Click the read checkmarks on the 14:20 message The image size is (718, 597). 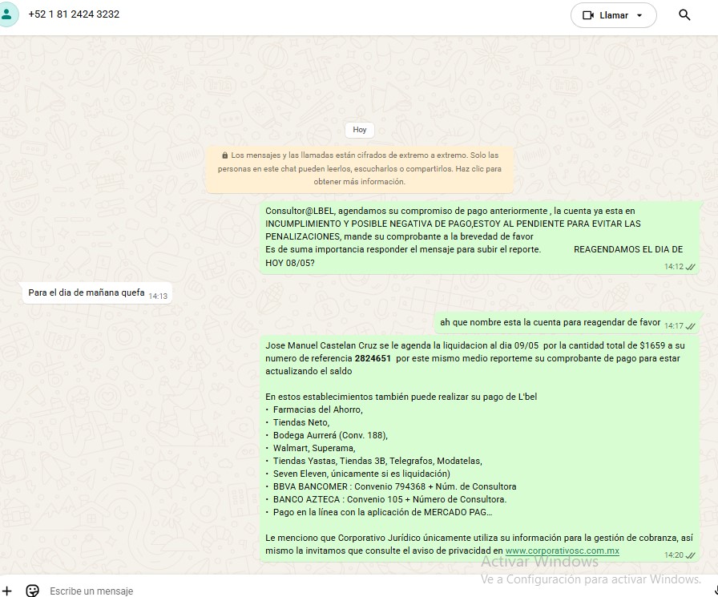click(691, 555)
